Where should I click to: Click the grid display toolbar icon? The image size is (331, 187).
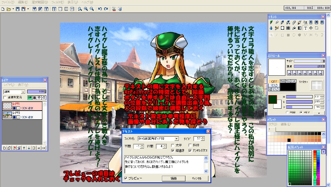point(66,9)
